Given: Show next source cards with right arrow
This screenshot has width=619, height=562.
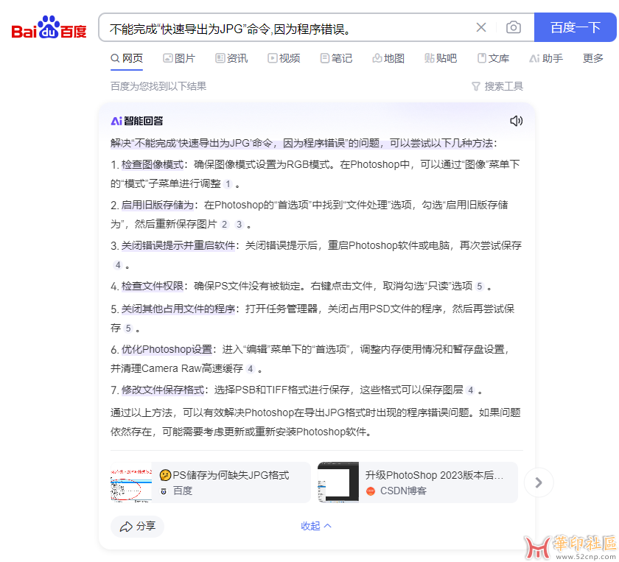Looking at the screenshot, I should point(539,482).
